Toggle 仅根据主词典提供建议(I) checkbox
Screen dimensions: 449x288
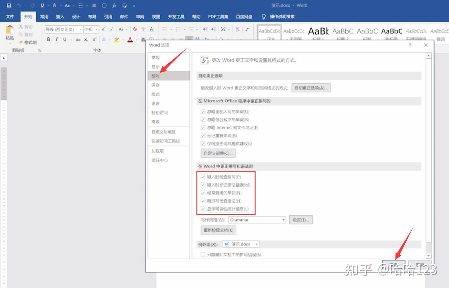(x=203, y=144)
